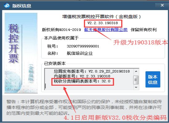
Task: Click the scrollbar thumb in the installed versions box
Action: 136,80
